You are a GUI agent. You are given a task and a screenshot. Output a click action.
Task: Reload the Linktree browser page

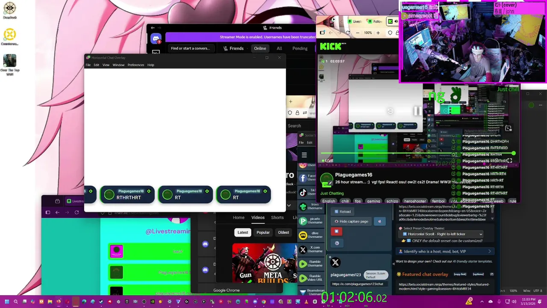pos(76,212)
